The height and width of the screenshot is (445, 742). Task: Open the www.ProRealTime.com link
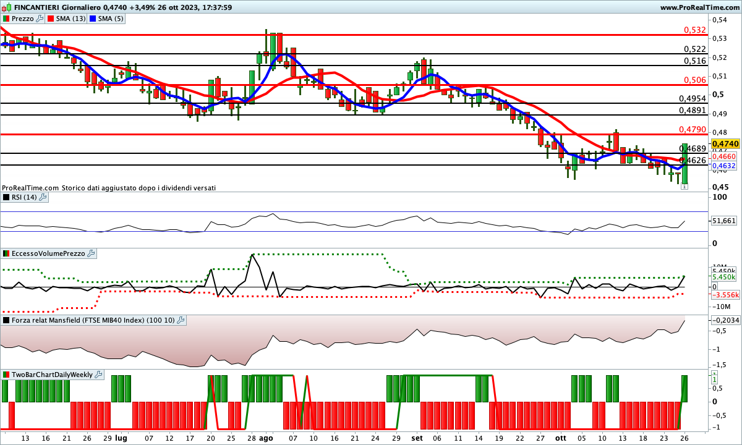pyautogui.click(x=699, y=7)
